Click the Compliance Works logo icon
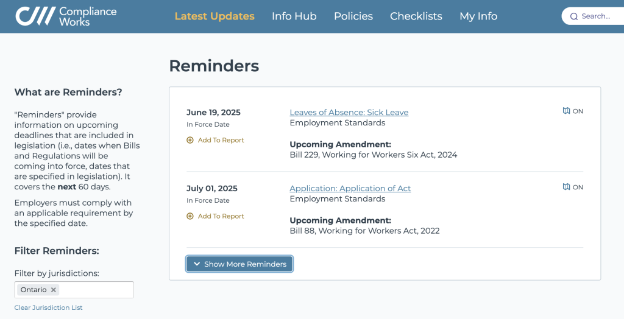Image resolution: width=624 pixels, height=319 pixels. coord(34,16)
